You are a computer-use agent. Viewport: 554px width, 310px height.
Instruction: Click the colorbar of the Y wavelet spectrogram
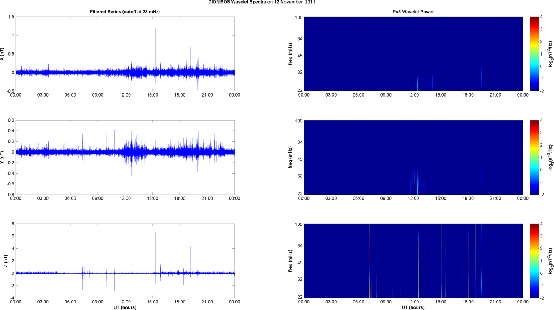[x=534, y=157]
